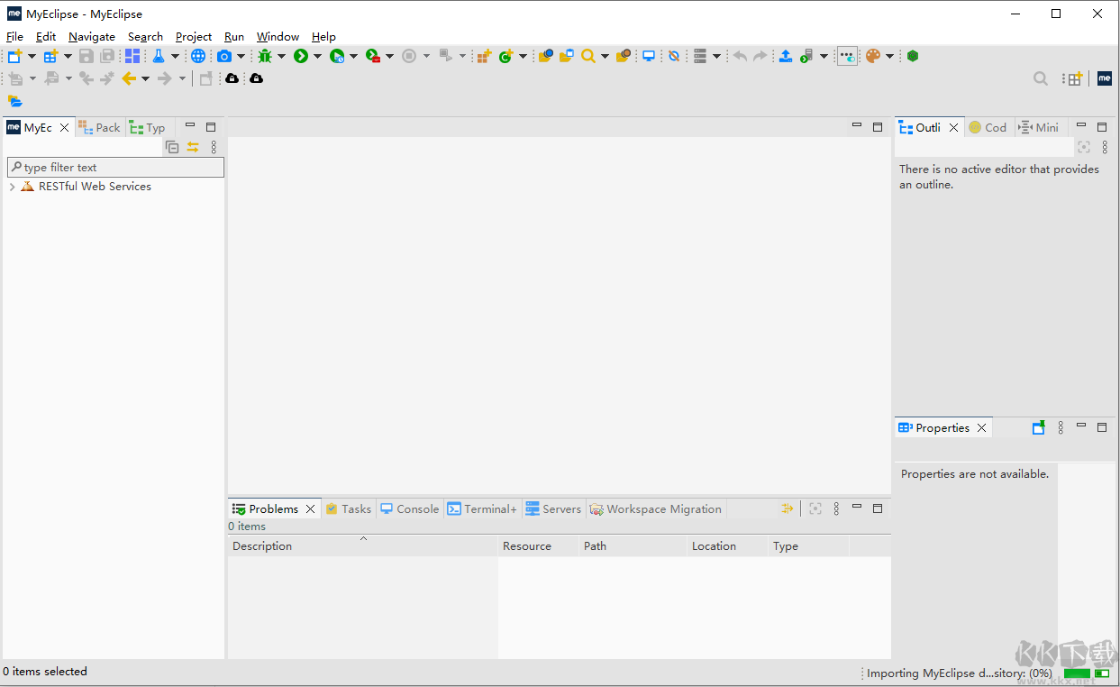Click the green bug Debug icon
The height and width of the screenshot is (687, 1120).
264,56
